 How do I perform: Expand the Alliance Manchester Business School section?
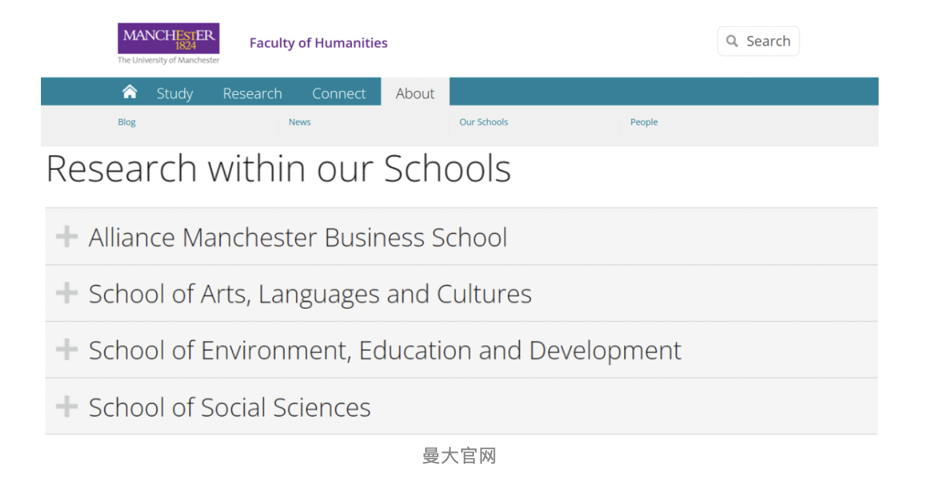297,237
